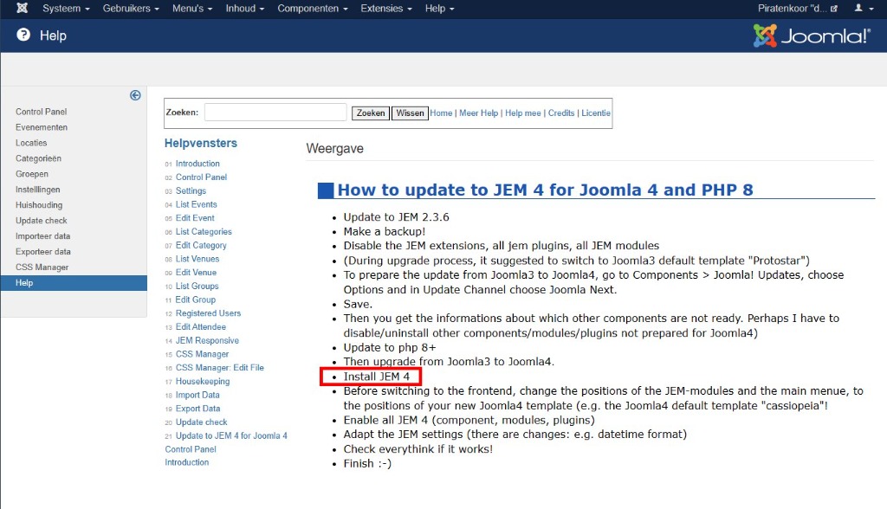The width and height of the screenshot is (887, 509).
Task: Open help topic Registered Users
Action: [x=208, y=313]
